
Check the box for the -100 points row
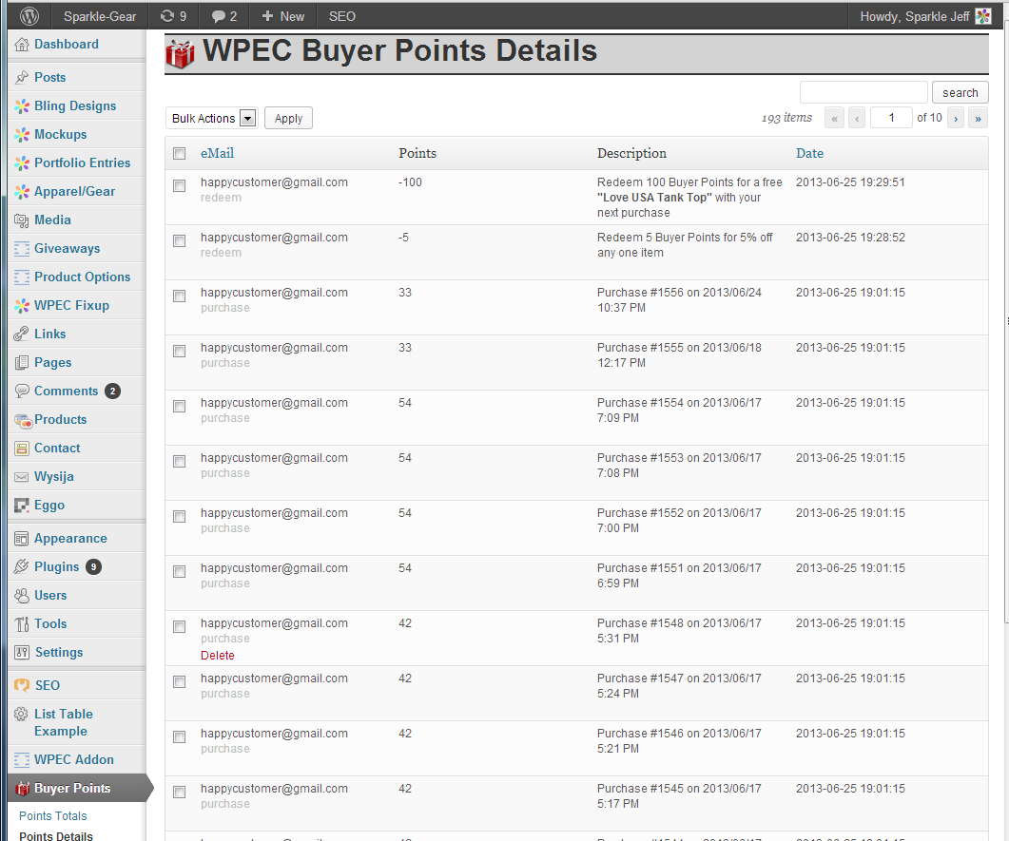click(x=179, y=186)
